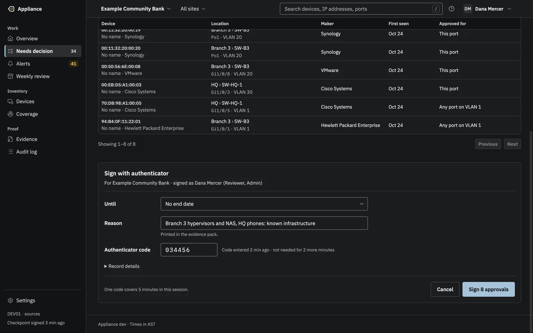Screen dimensions: 533x333
Task: Click the Location column header
Action: [220, 24]
